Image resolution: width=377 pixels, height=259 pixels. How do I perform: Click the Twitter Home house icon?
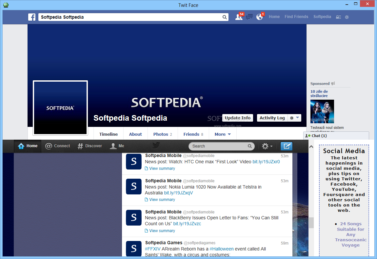pyautogui.click(x=21, y=146)
